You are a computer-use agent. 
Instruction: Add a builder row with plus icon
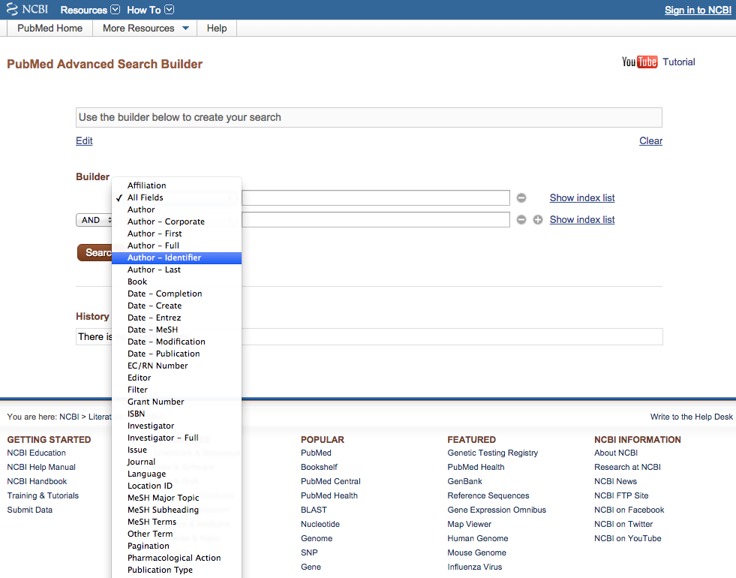coord(538,220)
